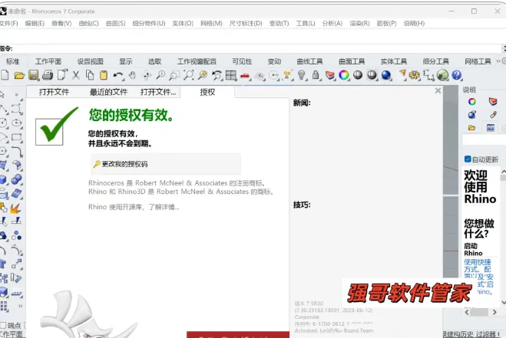Image resolution: width=506 pixels, height=338 pixels.
Task: Select the 打开文件 tab in splash
Action: pos(54,92)
